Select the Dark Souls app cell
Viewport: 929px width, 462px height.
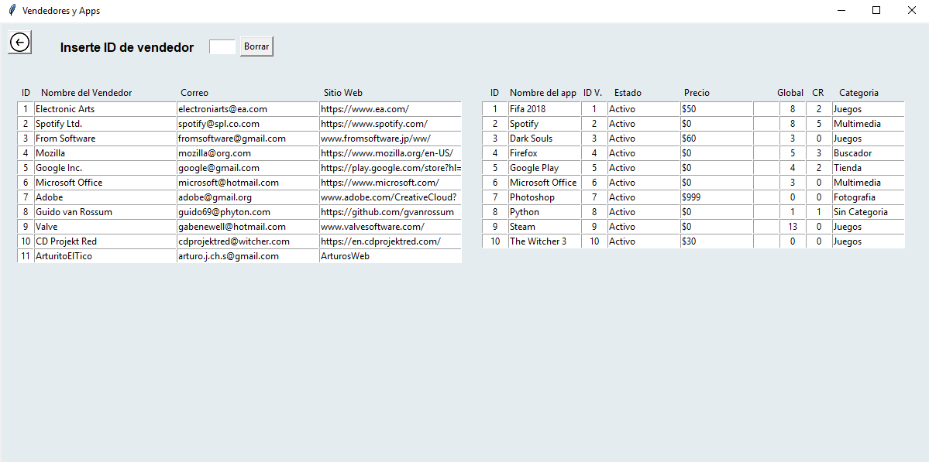(545, 139)
